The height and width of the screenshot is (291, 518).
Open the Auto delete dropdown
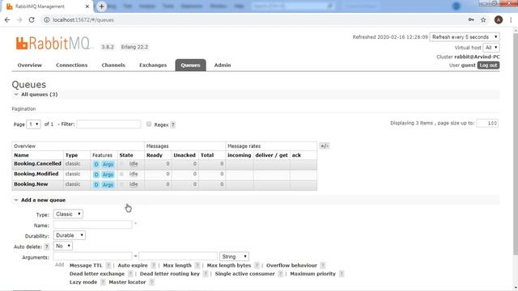[x=63, y=246]
